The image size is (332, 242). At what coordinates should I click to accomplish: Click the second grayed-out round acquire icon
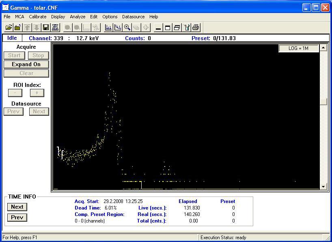[77, 28]
